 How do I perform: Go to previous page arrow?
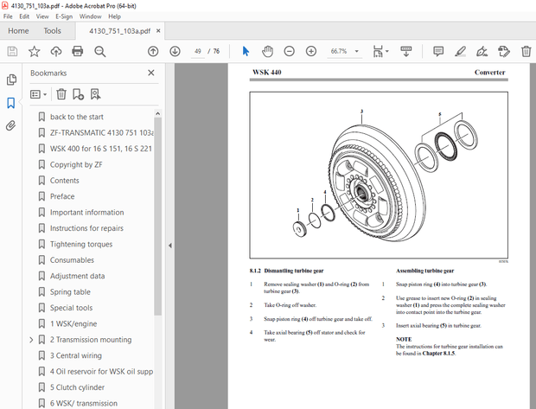(x=153, y=52)
